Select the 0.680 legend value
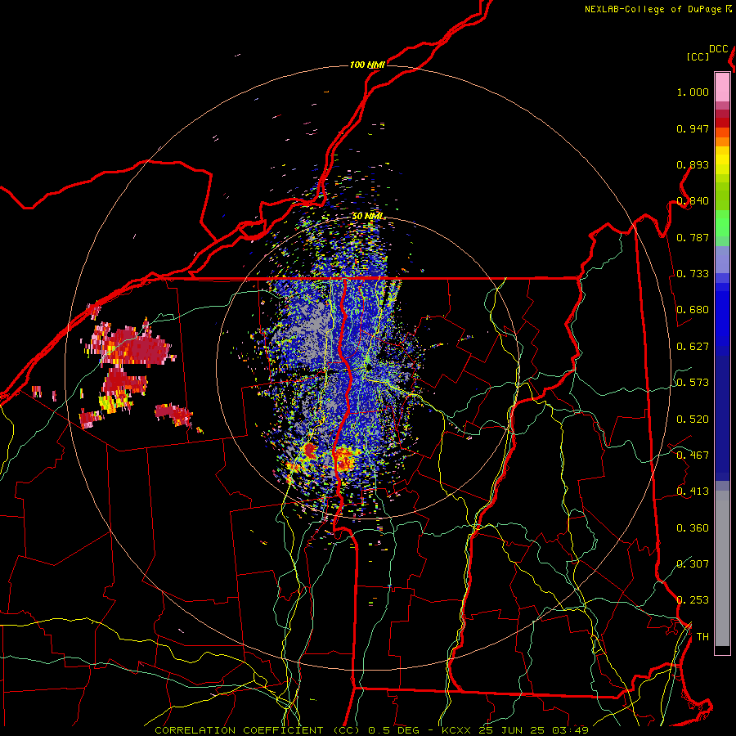The height and width of the screenshot is (736, 736). coord(693,310)
